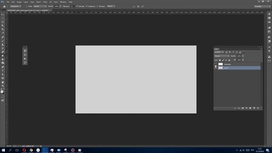Toggle visibility of Layer 1
The width and height of the screenshot is (272, 153).
click(x=215, y=68)
